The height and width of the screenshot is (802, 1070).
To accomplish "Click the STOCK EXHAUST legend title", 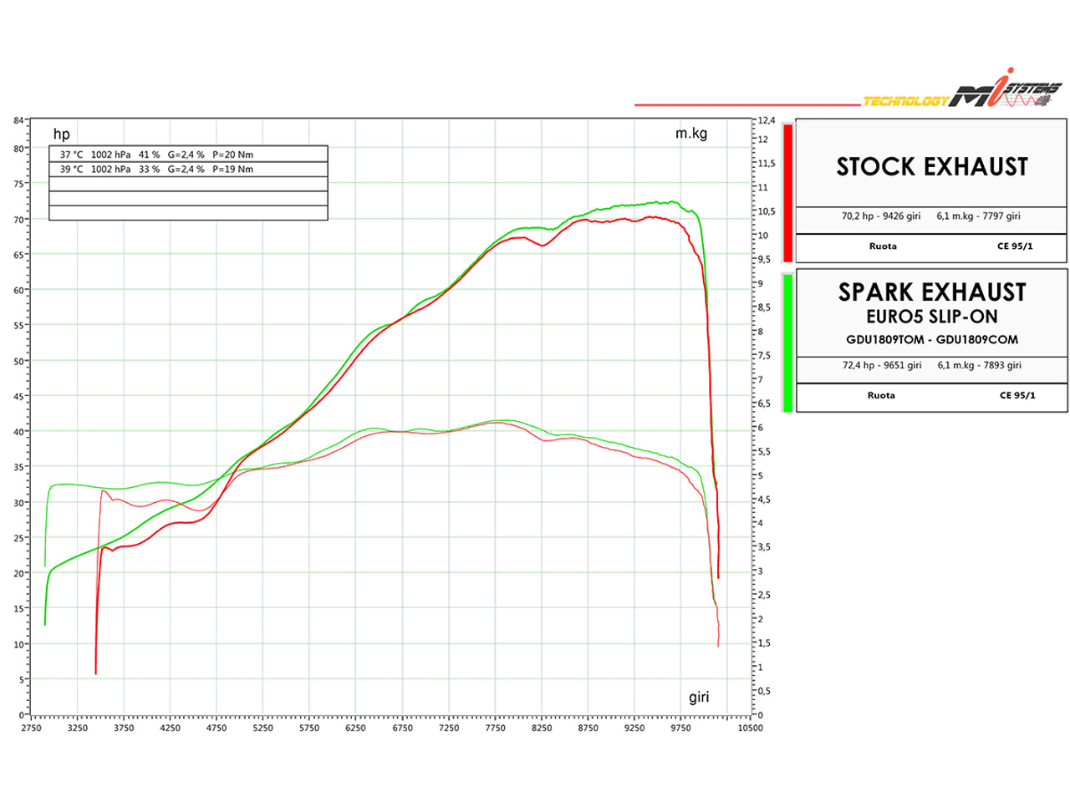I will 931,167.
